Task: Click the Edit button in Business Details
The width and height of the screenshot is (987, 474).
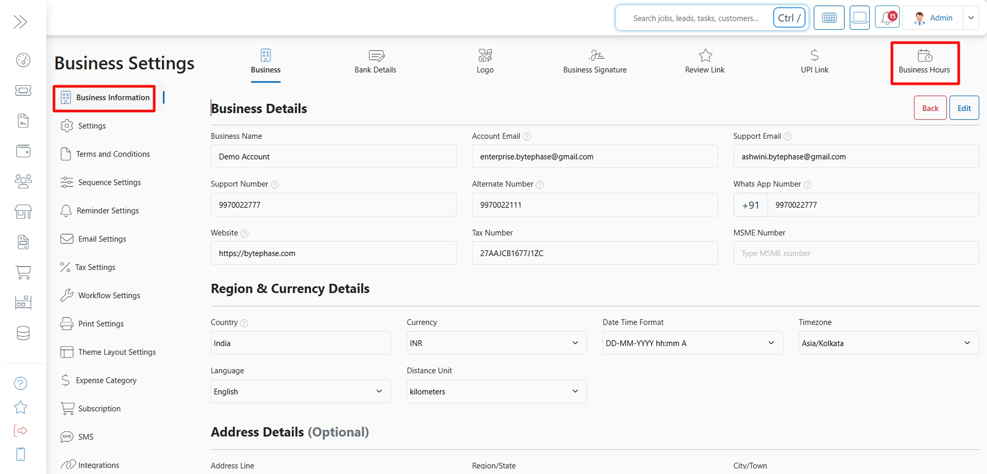Action: tap(964, 108)
